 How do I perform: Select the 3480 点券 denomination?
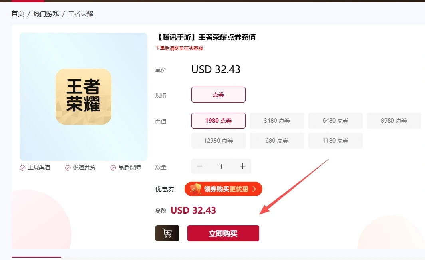[x=277, y=121]
